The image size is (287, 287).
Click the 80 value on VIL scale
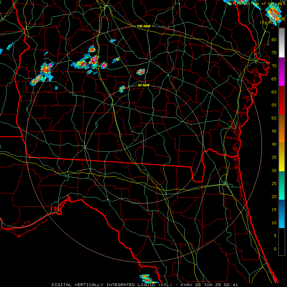pyautogui.click(x=274, y=40)
